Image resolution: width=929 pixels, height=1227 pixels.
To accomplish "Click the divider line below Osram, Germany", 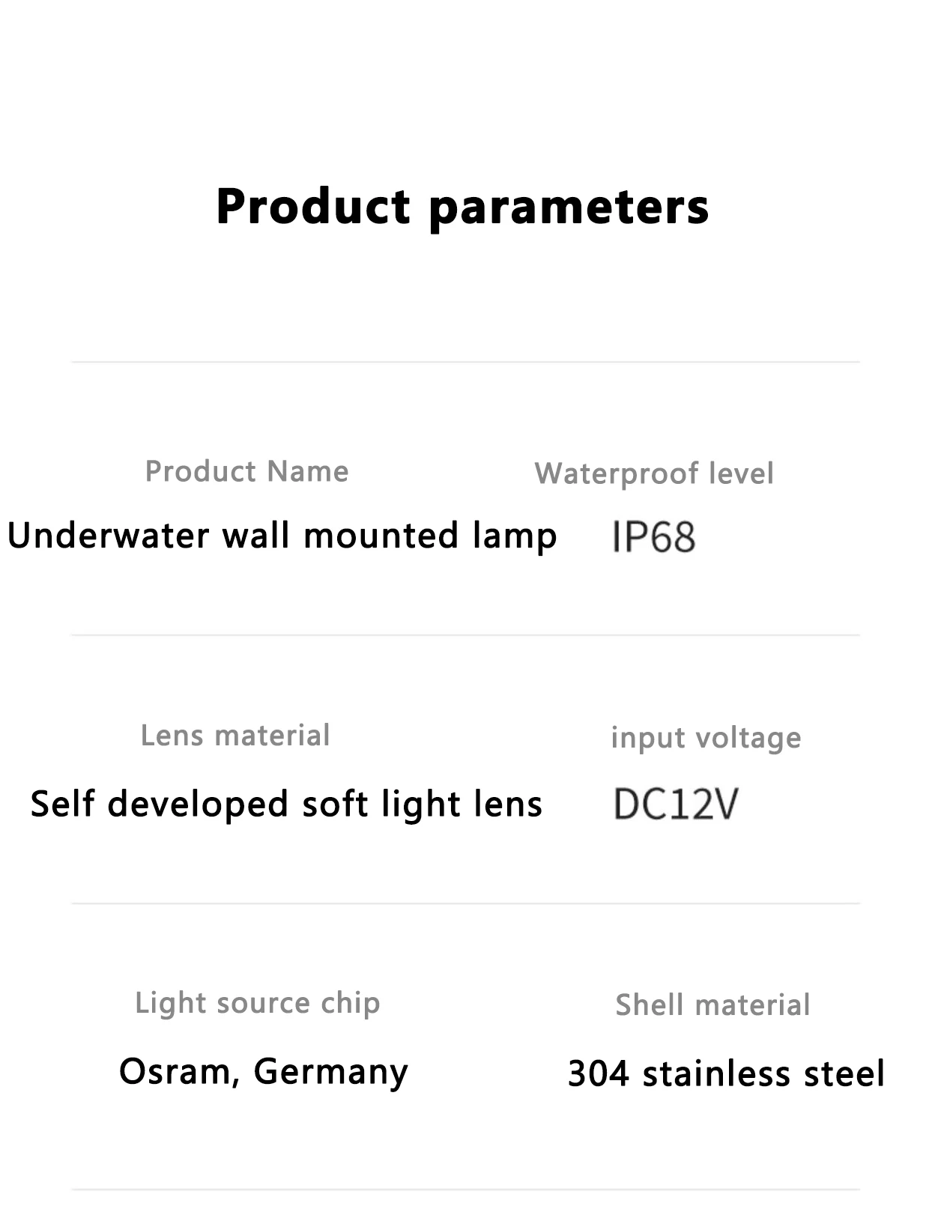I will tap(464, 1190).
